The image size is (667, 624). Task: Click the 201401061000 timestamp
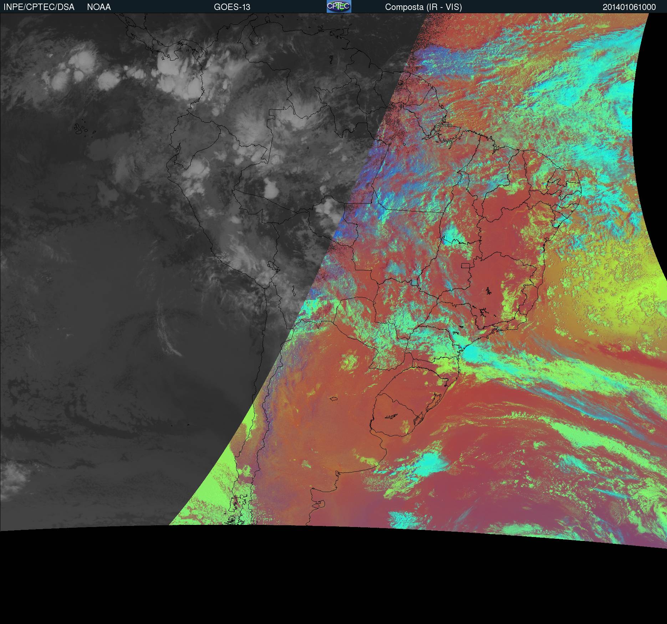click(x=629, y=7)
